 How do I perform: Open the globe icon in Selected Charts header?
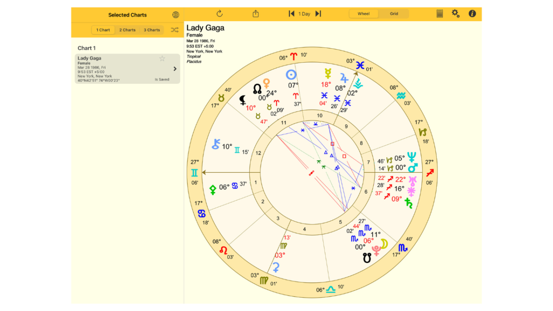pos(176,15)
